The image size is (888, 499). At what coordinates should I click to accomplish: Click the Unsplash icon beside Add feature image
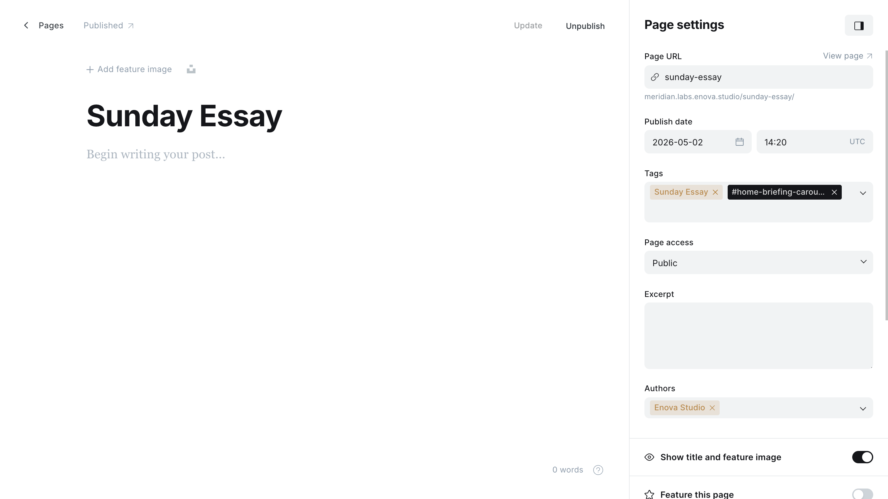191,69
